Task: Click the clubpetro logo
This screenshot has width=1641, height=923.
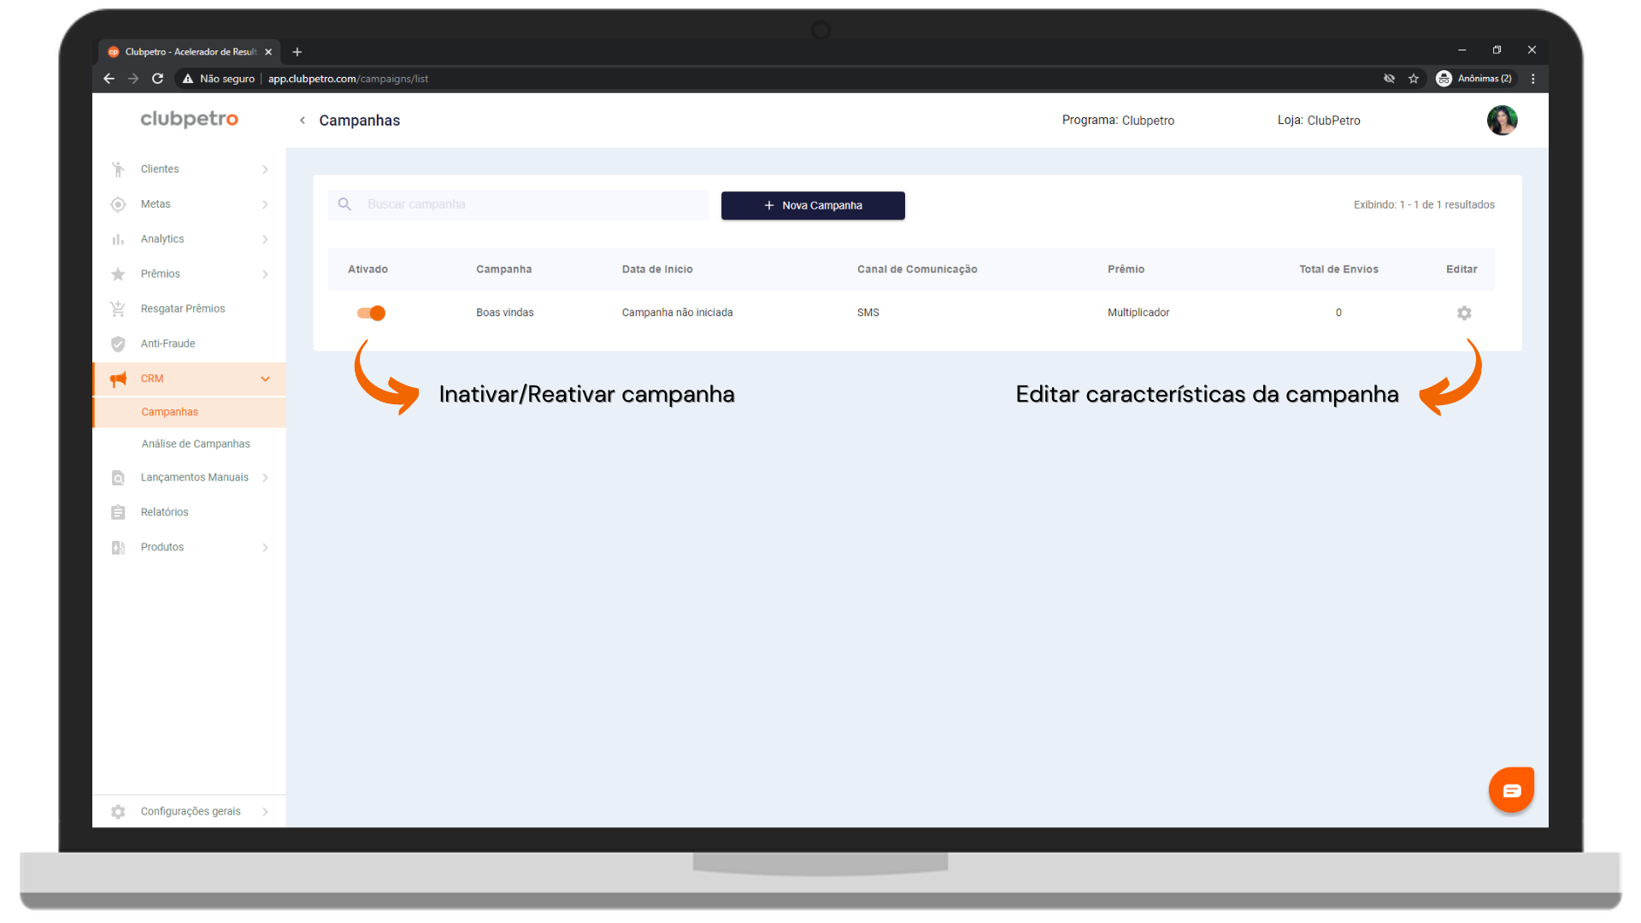Action: tap(189, 119)
